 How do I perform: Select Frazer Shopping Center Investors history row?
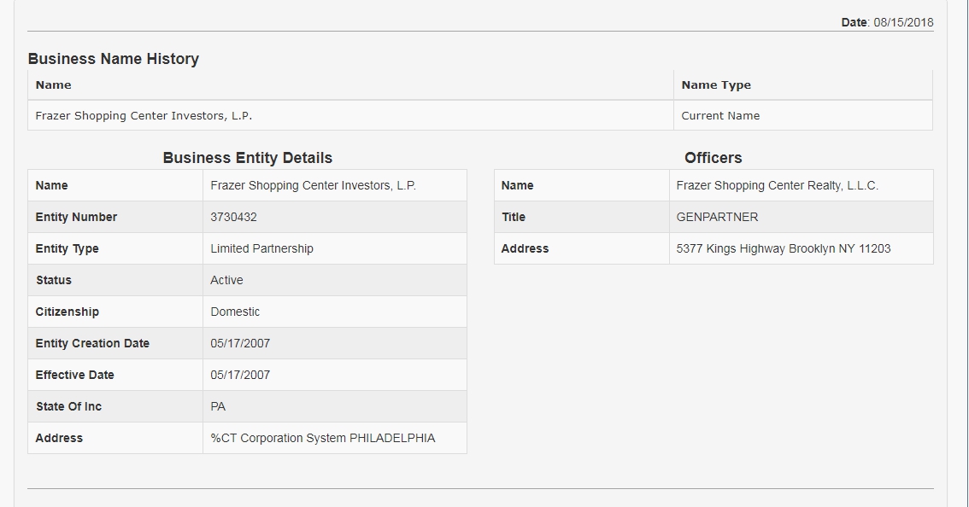tap(480, 115)
